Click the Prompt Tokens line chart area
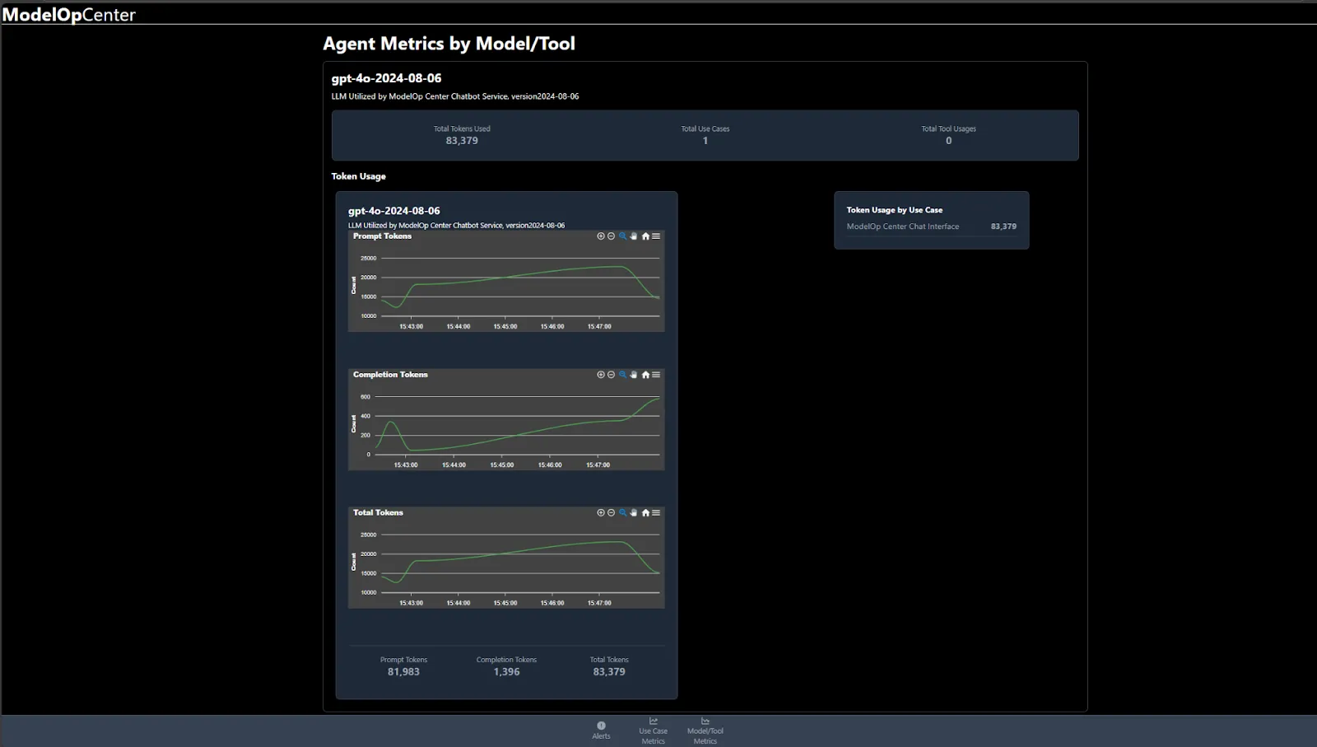Viewport: 1317px width, 747px height. [x=519, y=287]
